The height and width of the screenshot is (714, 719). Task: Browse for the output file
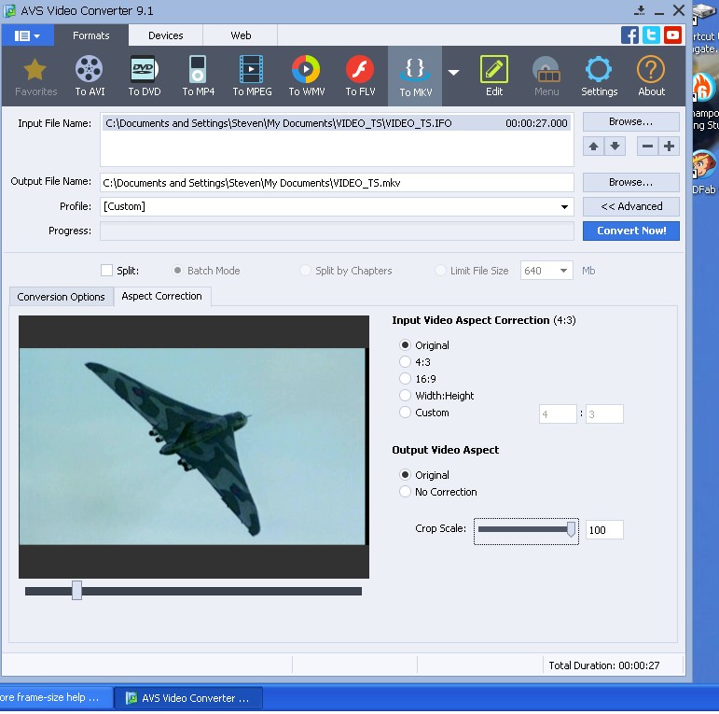coord(631,182)
